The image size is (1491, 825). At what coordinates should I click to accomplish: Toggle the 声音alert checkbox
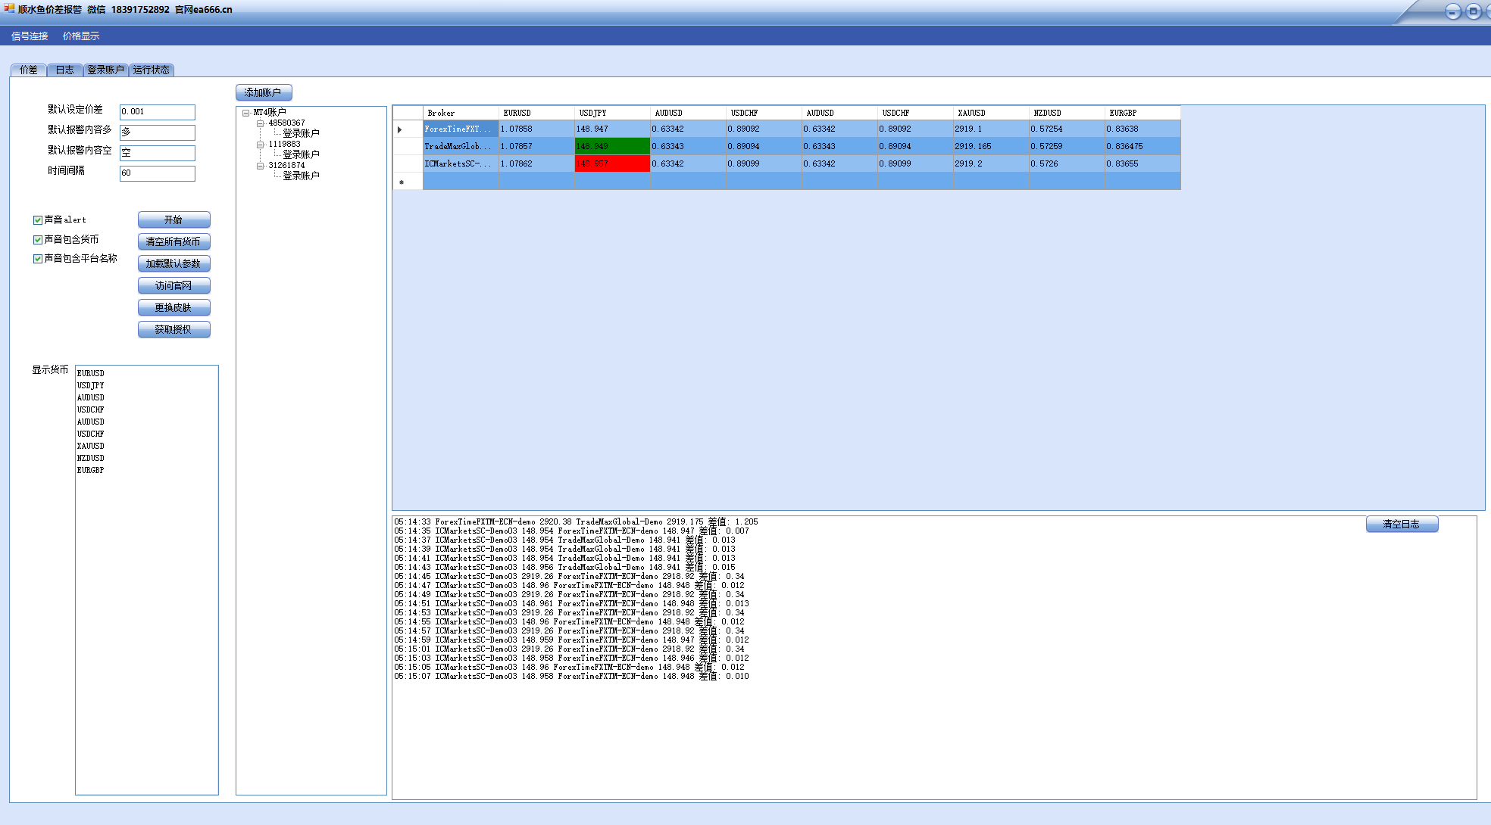click(38, 220)
